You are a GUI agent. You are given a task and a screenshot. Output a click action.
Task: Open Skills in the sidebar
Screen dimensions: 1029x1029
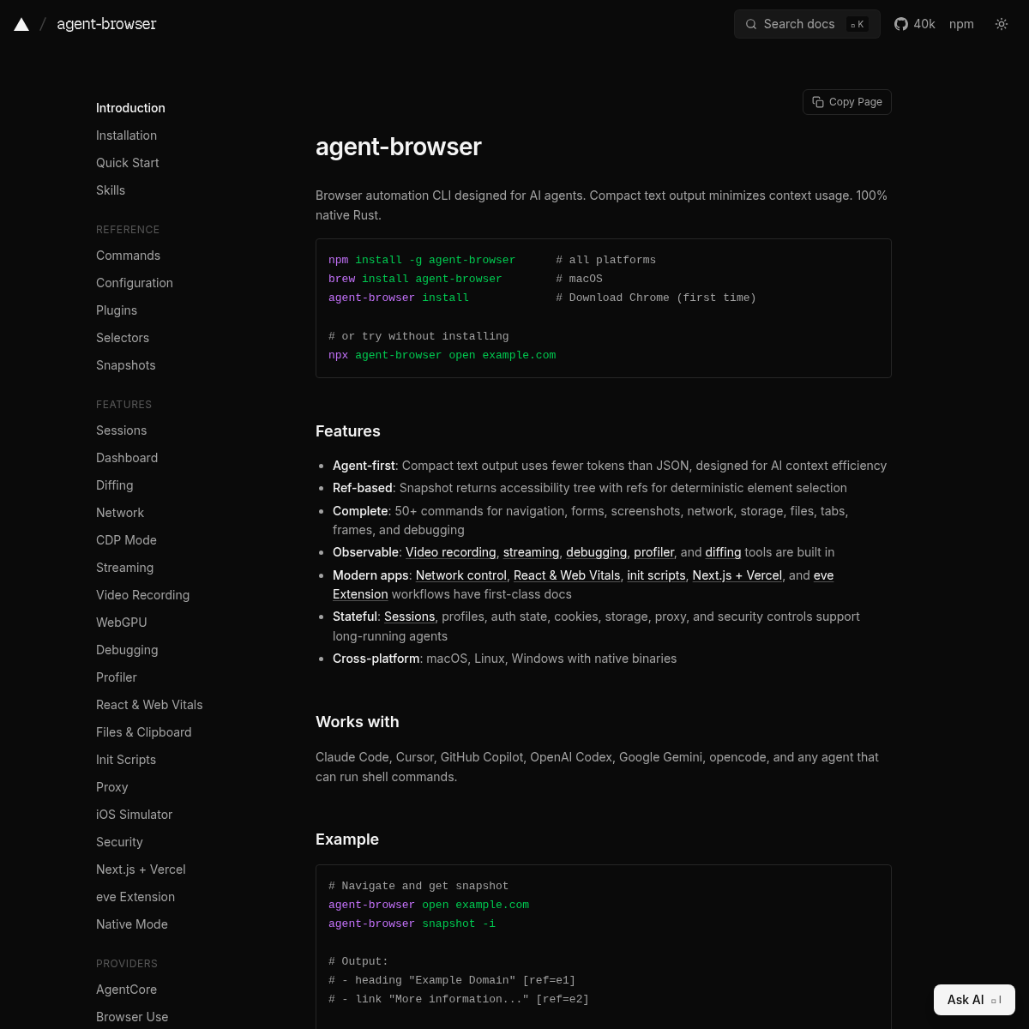pyautogui.click(x=111, y=190)
